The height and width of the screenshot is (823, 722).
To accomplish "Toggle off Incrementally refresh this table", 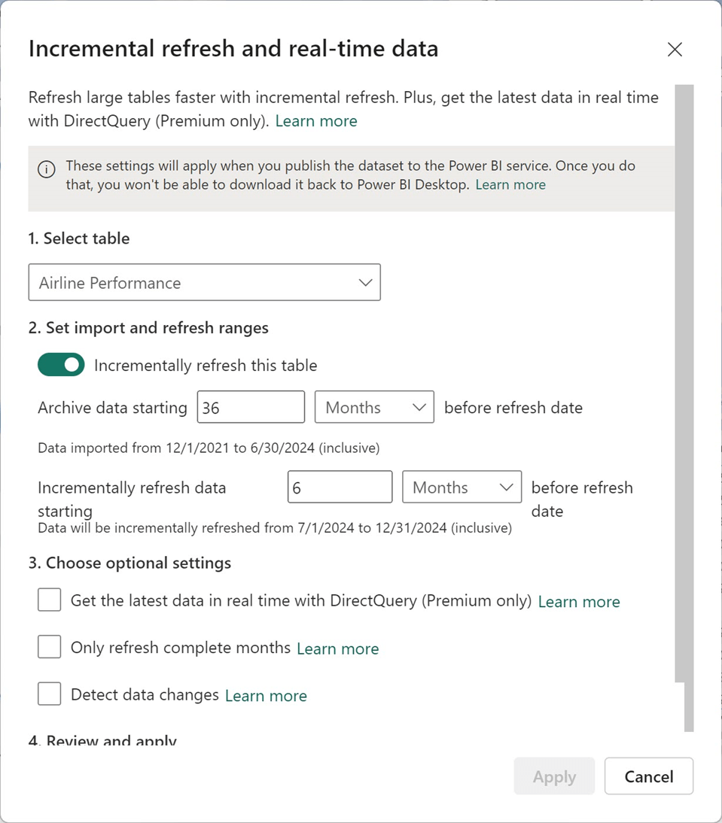I will point(61,365).
